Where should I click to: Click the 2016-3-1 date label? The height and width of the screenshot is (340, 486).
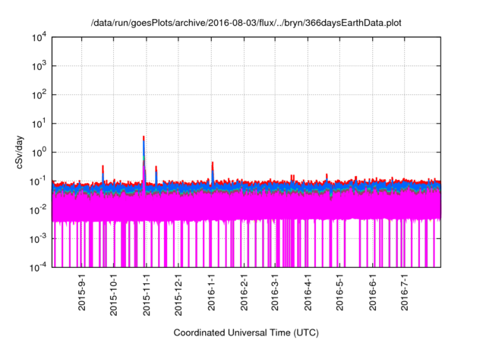tap(275, 292)
